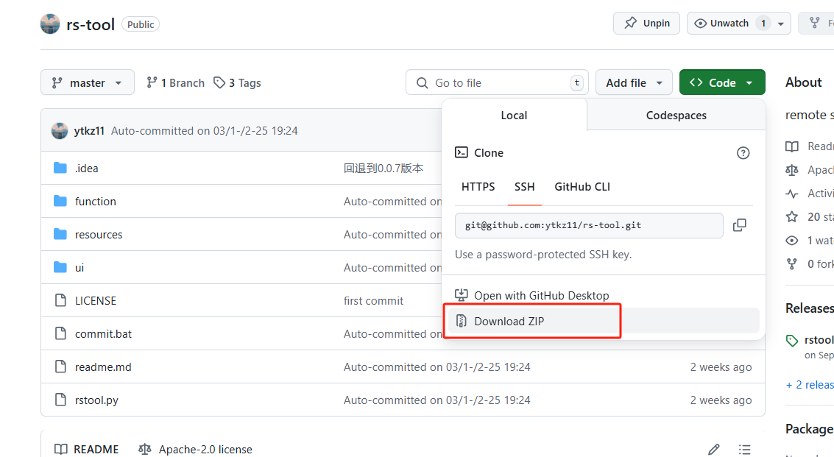The width and height of the screenshot is (834, 457).
Task: Copy the clone URL to clipboard
Action: (x=739, y=226)
